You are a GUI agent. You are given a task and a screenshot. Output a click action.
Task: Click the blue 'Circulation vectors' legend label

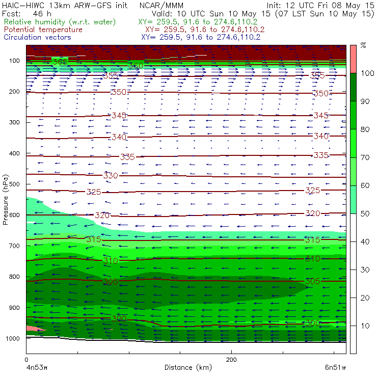[38, 37]
